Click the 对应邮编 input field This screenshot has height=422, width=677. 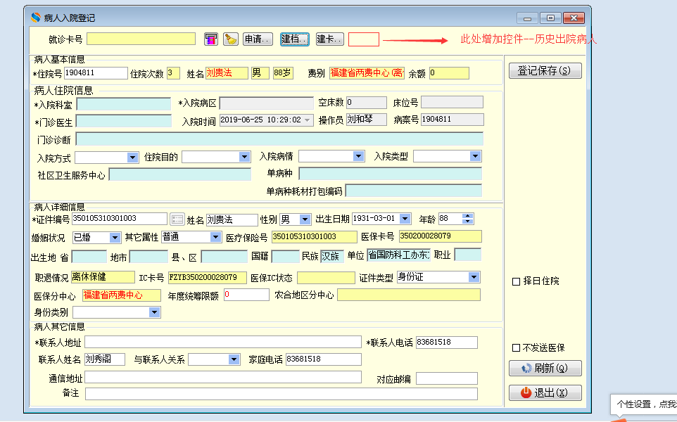tap(447, 378)
